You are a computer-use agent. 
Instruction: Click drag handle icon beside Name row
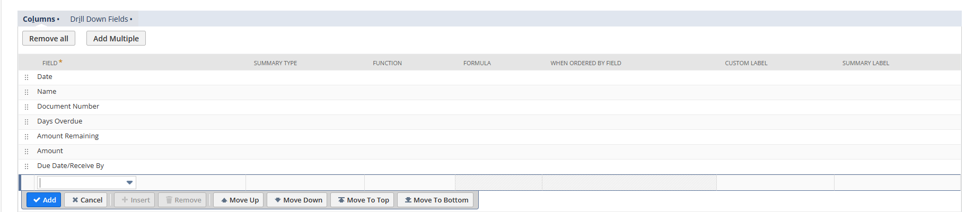point(27,92)
